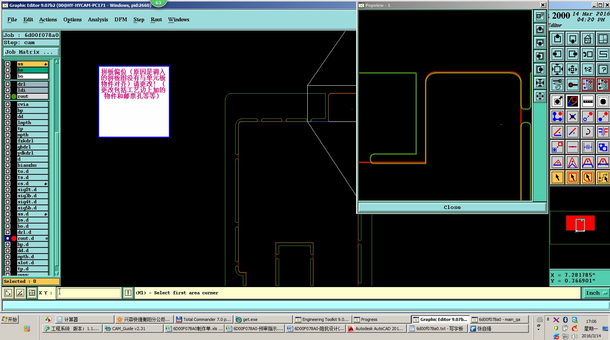Click the pan up icon in right toolbar

click(557, 39)
